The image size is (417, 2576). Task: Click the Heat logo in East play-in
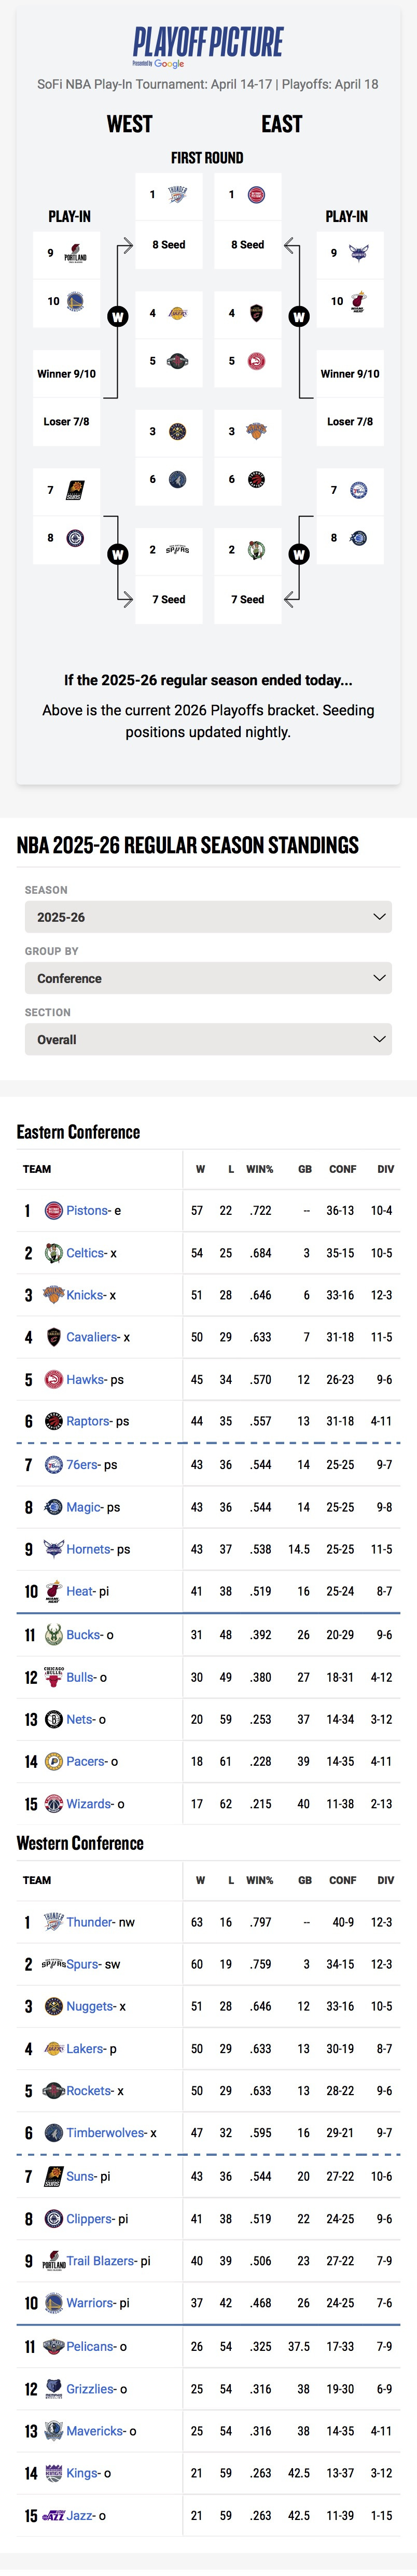[358, 301]
